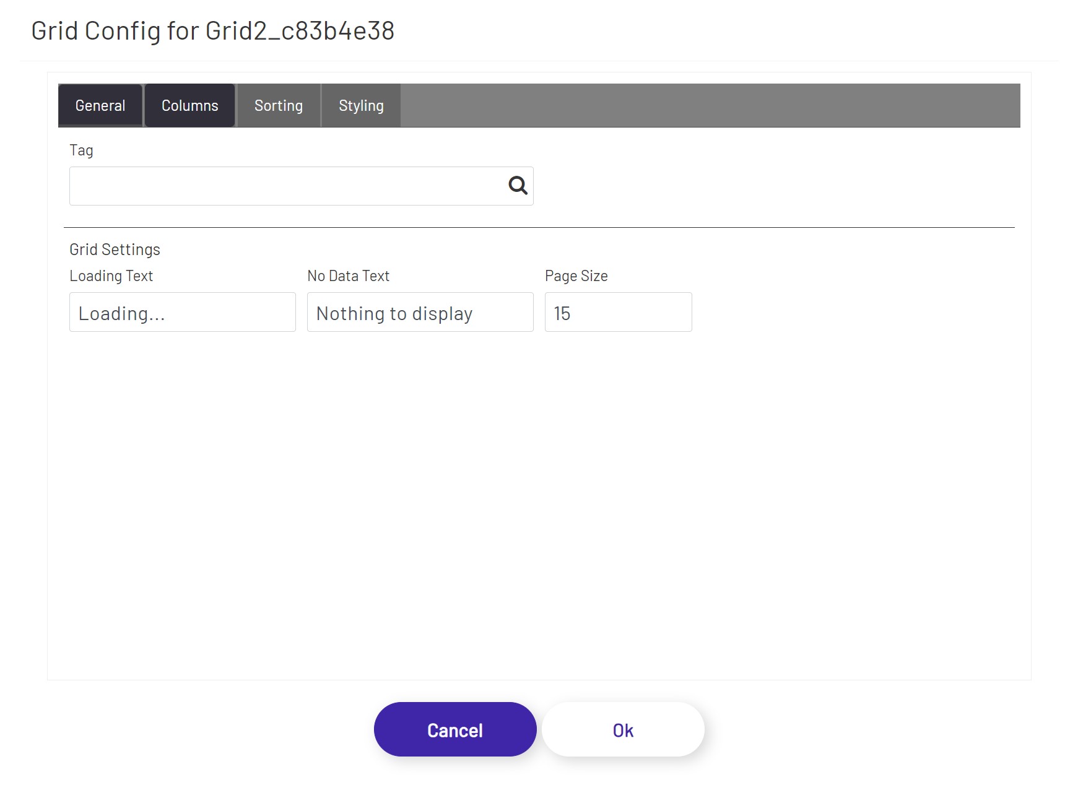Click the No Data Text field
The width and height of the screenshot is (1078, 785).
[x=420, y=312]
